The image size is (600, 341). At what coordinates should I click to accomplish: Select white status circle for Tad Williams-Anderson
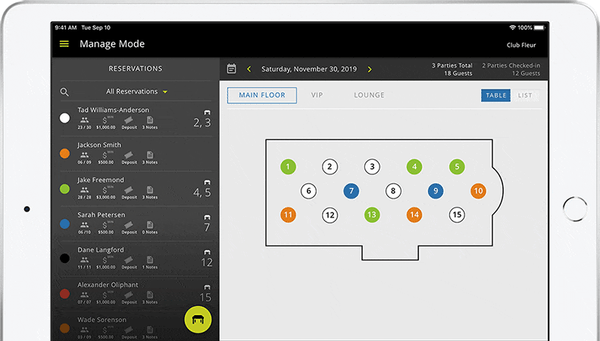(64, 118)
